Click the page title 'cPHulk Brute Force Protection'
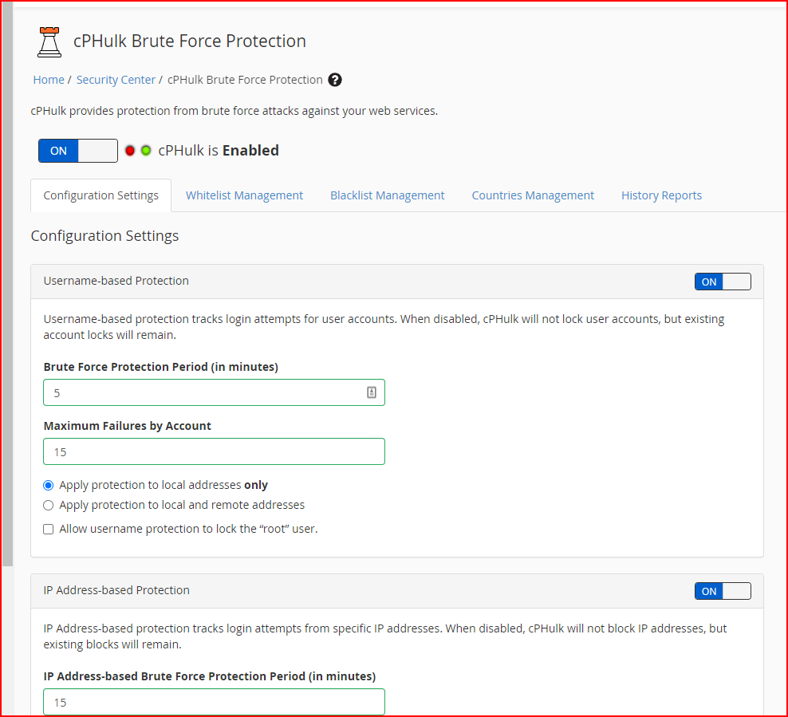This screenshot has width=788, height=717. 190,41
